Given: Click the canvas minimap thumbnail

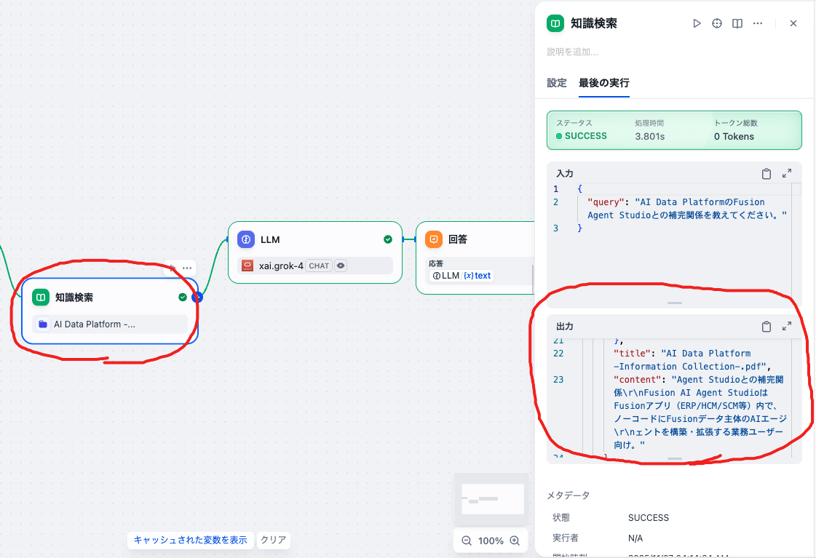Looking at the screenshot, I should coord(492,499).
